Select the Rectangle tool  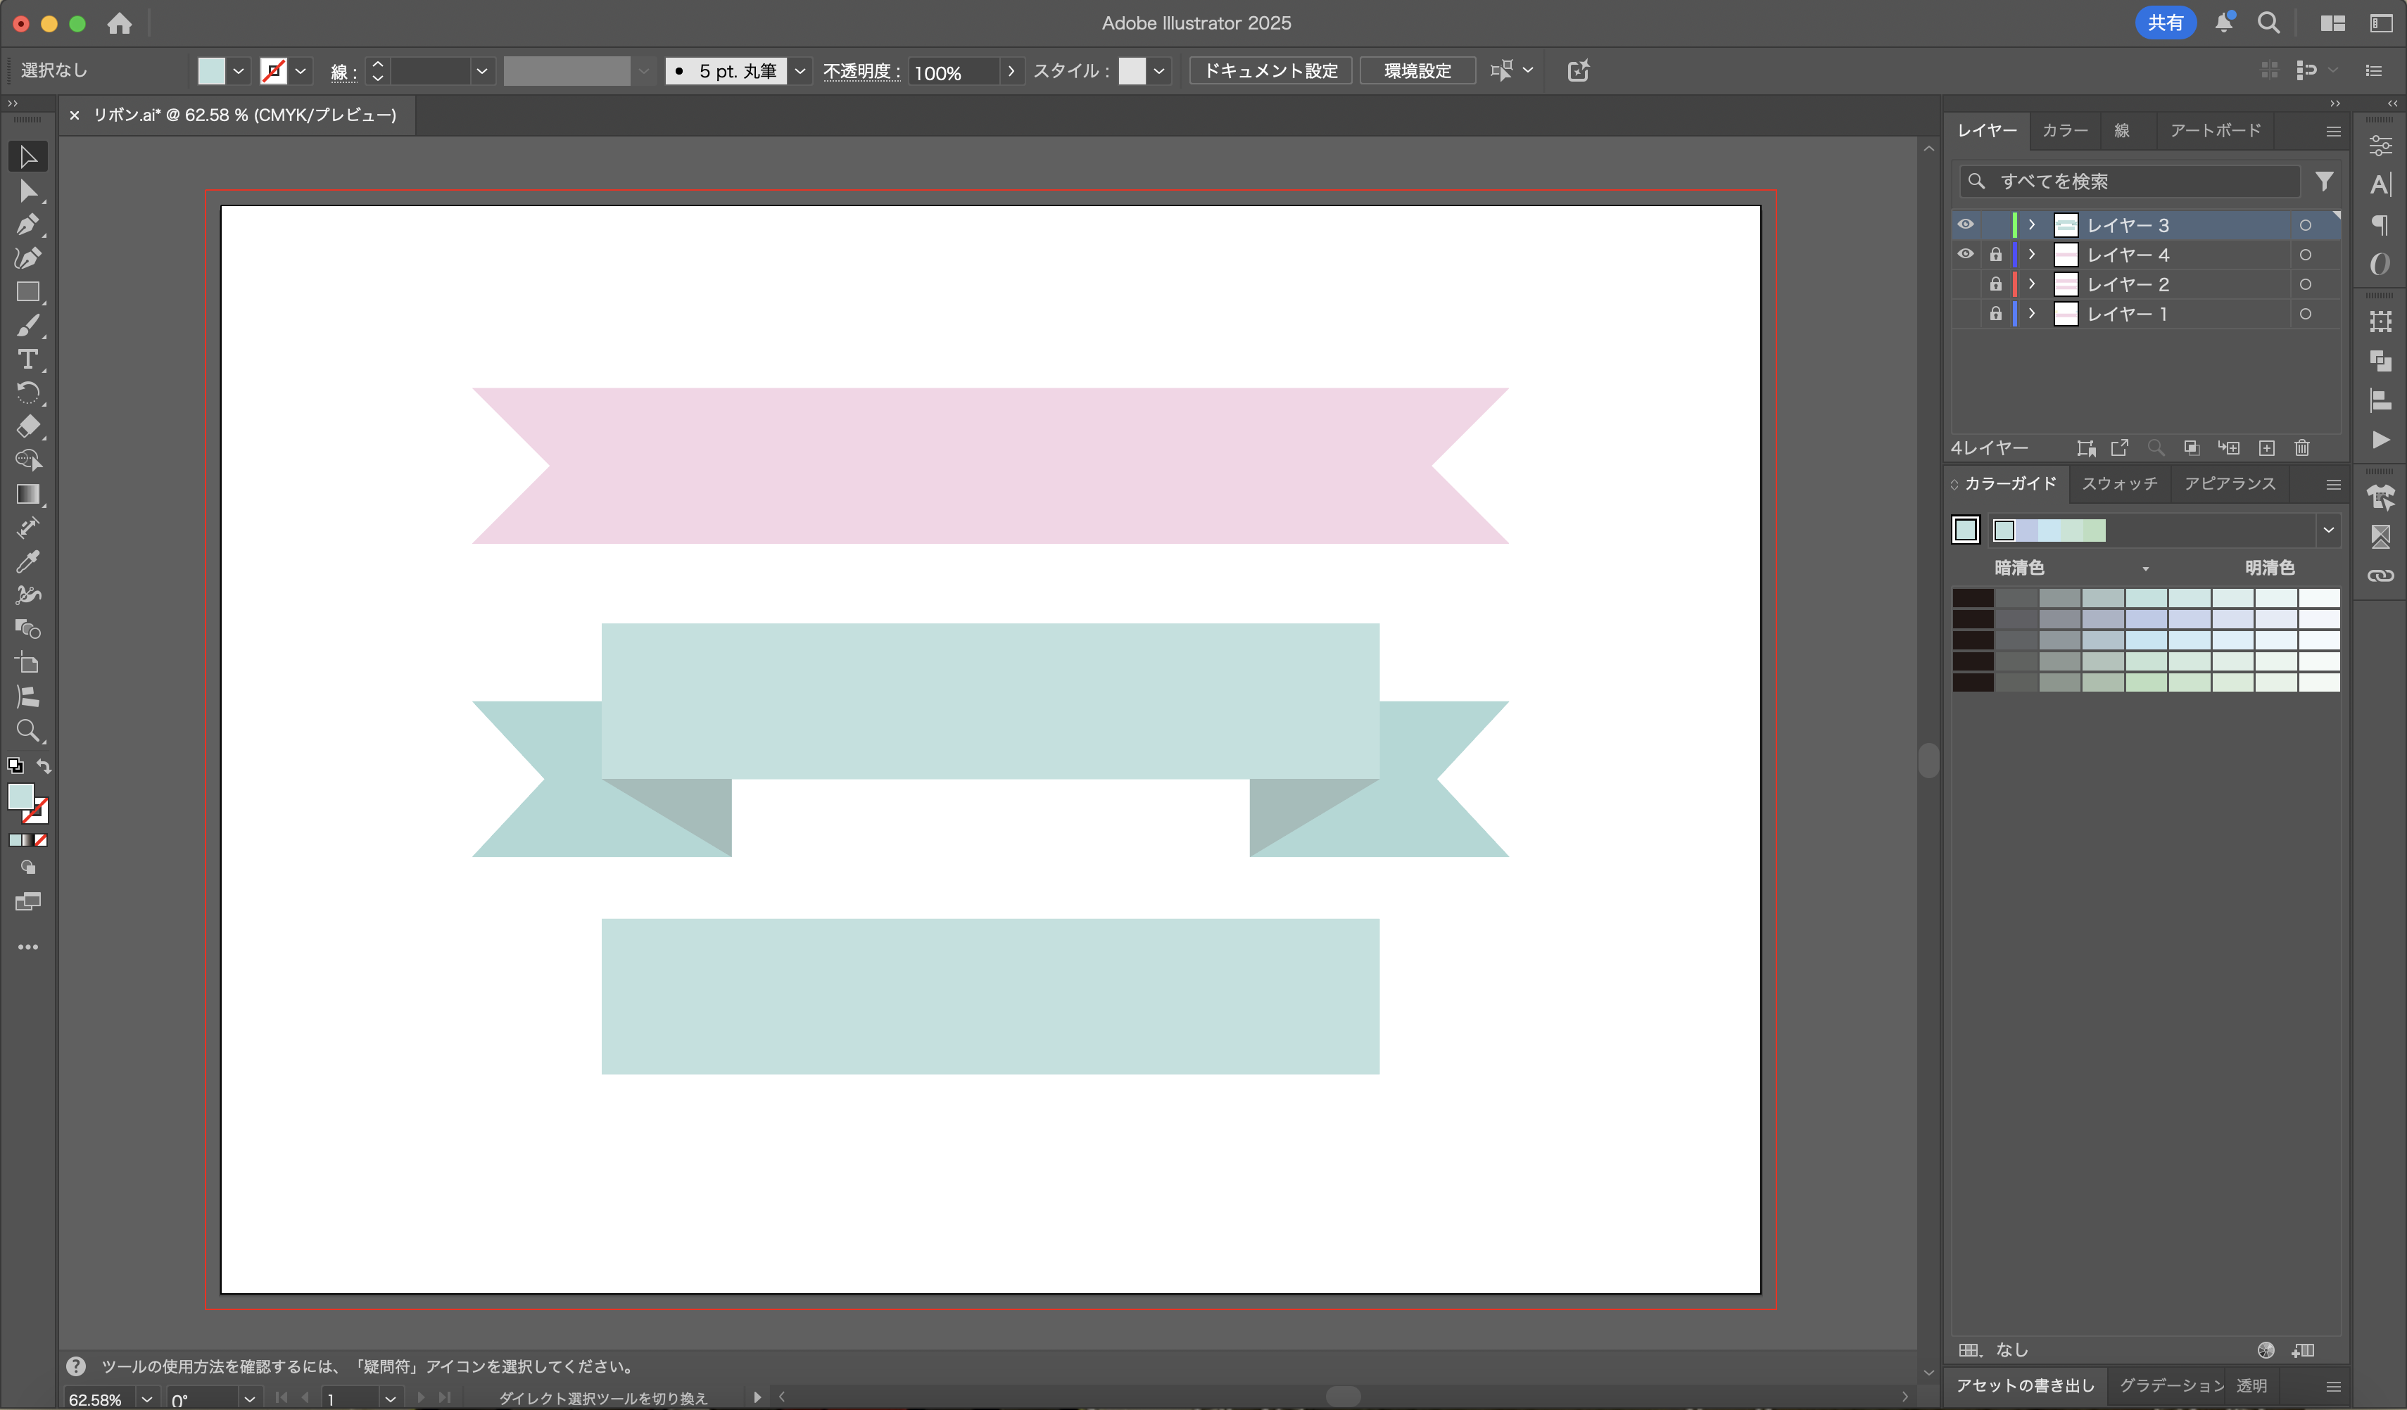click(27, 292)
